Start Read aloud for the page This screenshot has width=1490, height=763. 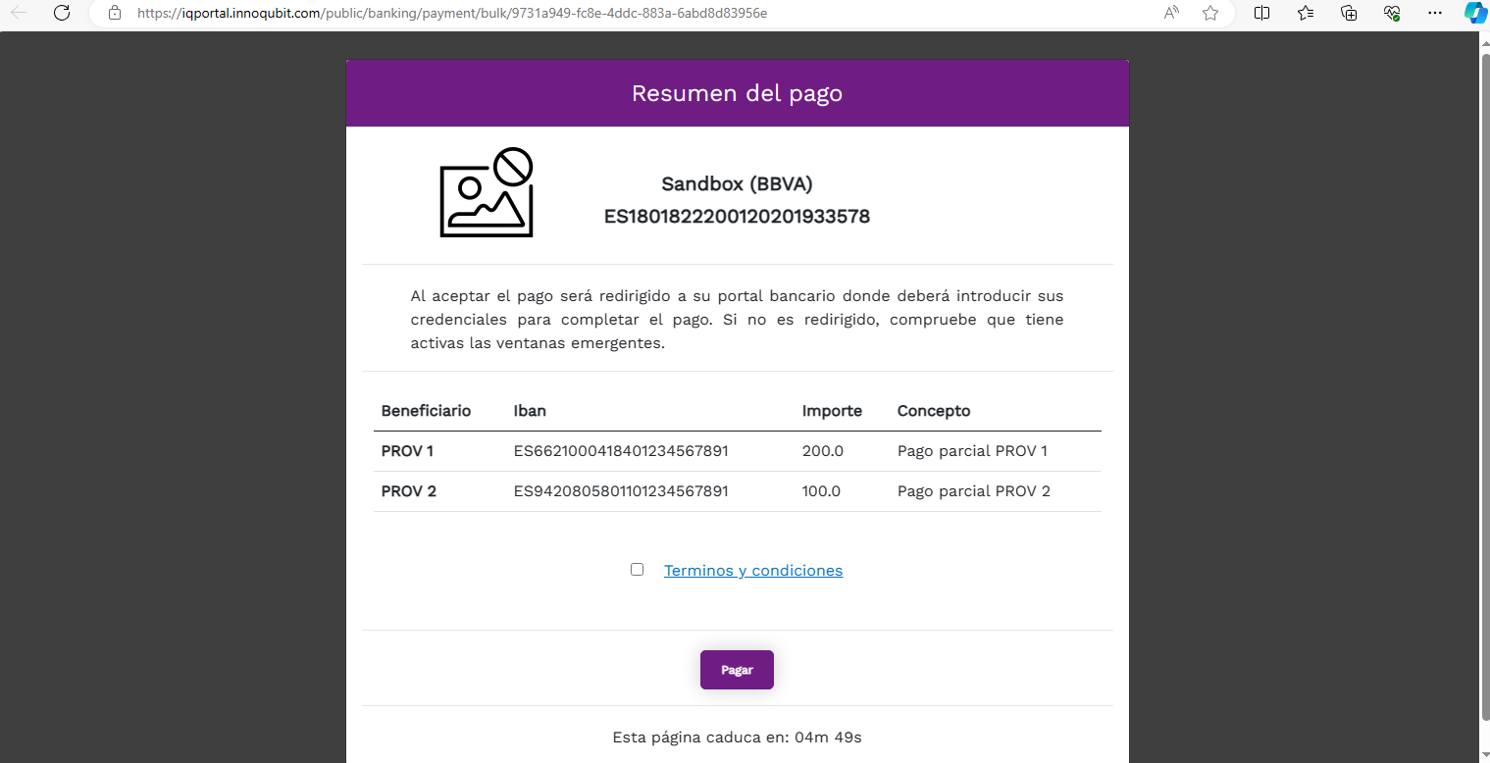pyautogui.click(x=1171, y=13)
